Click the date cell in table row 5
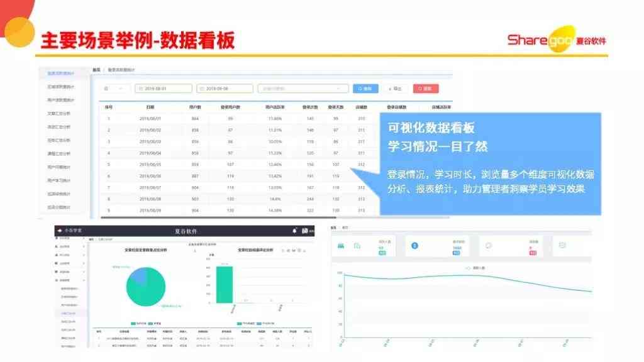The width and height of the screenshot is (644, 362). pos(150,165)
